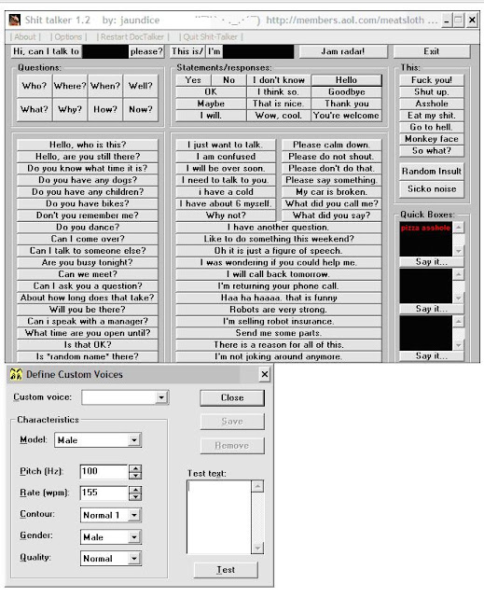This screenshot has height=597, width=484.
Task: Click down arrow of second Quick Box scrollbar
Action: tap(459, 298)
